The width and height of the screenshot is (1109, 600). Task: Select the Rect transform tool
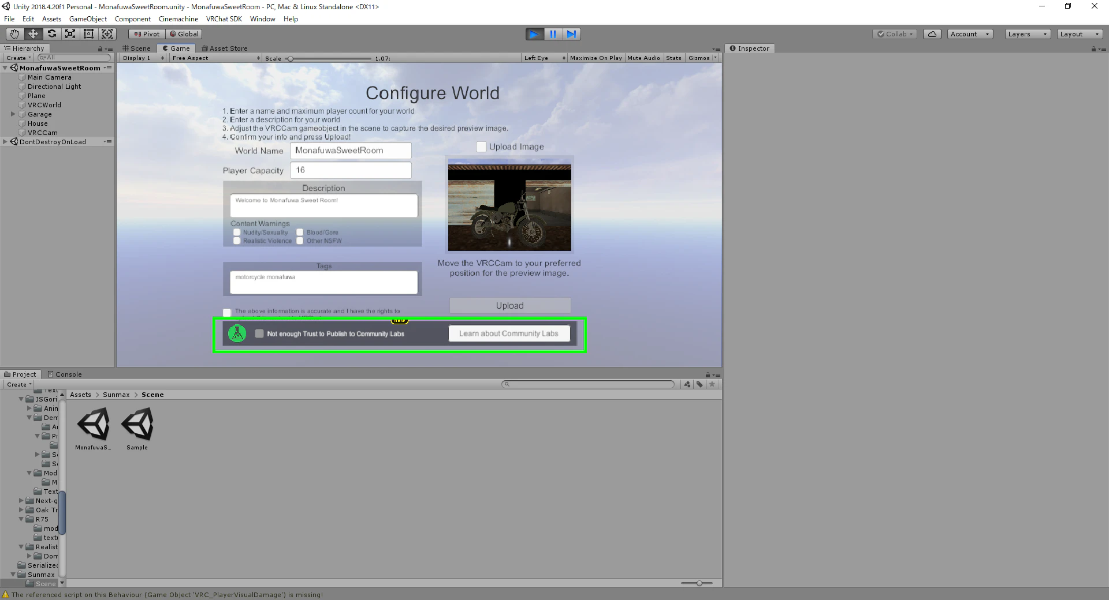pyautogui.click(x=88, y=34)
